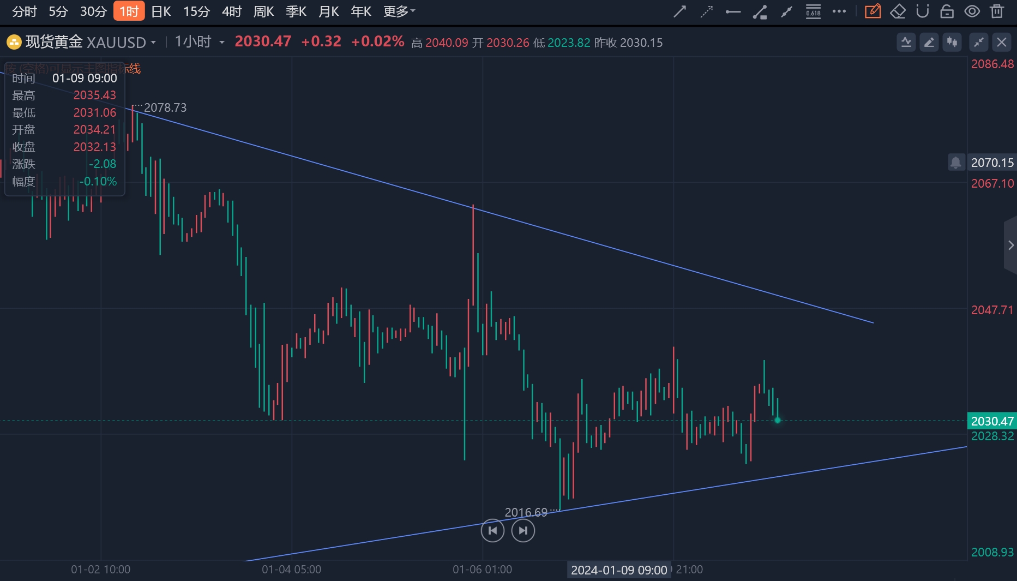Select the solid arrow line drawing tool

(679, 11)
